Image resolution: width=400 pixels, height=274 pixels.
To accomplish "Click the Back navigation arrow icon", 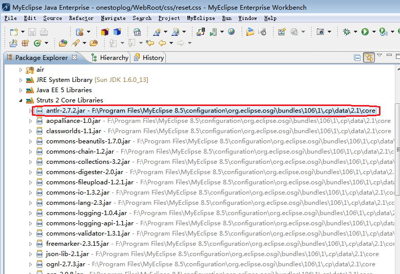I will click(162, 43).
